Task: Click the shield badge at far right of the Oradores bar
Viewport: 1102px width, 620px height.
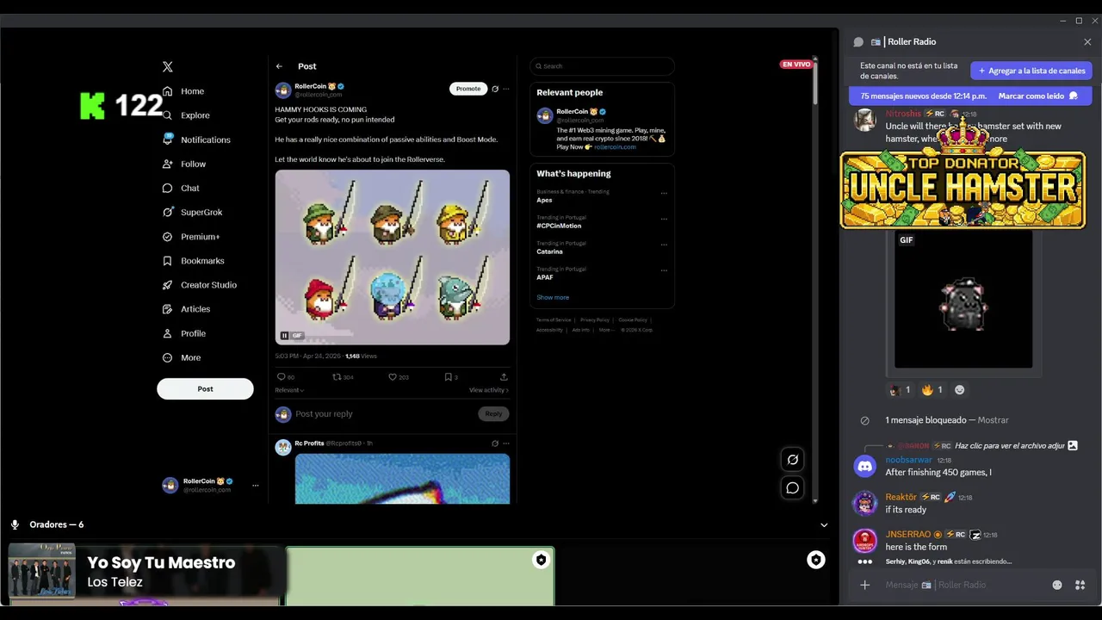Action: 815,561
